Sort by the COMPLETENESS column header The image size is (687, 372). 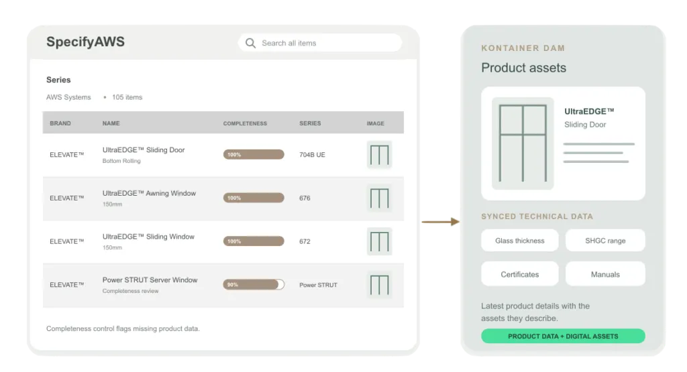pyautogui.click(x=245, y=123)
